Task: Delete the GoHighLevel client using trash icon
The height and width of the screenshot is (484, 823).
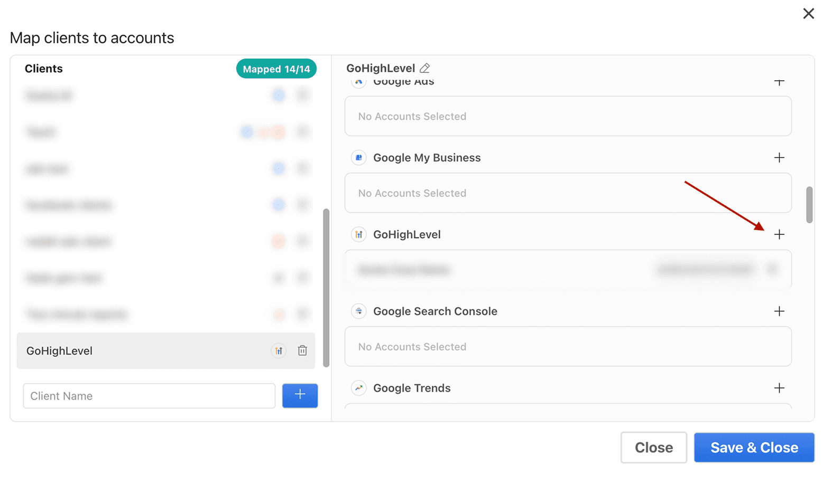Action: 302,350
